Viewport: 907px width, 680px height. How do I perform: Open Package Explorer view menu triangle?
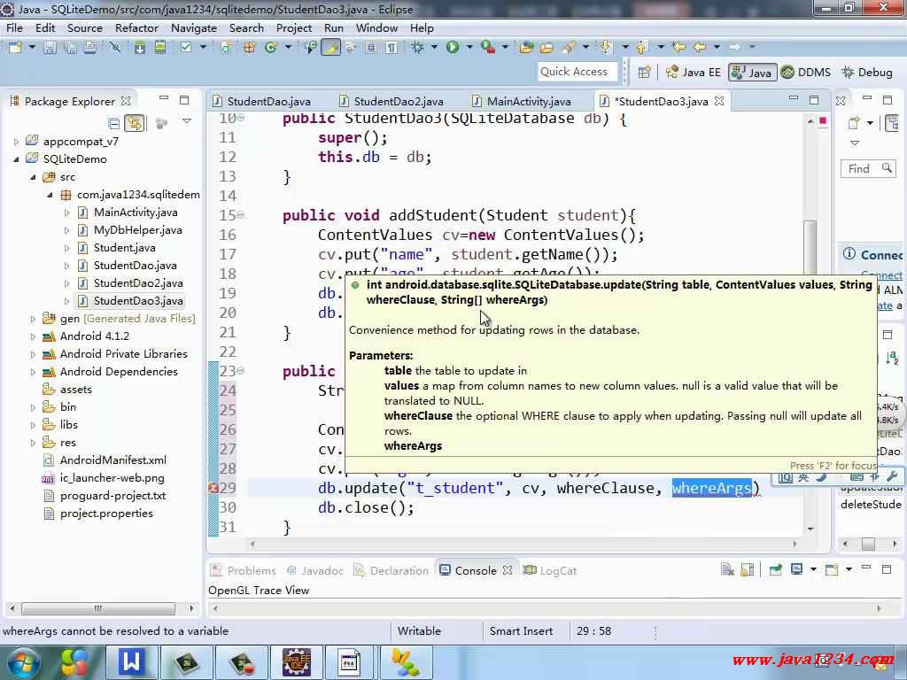(x=186, y=121)
